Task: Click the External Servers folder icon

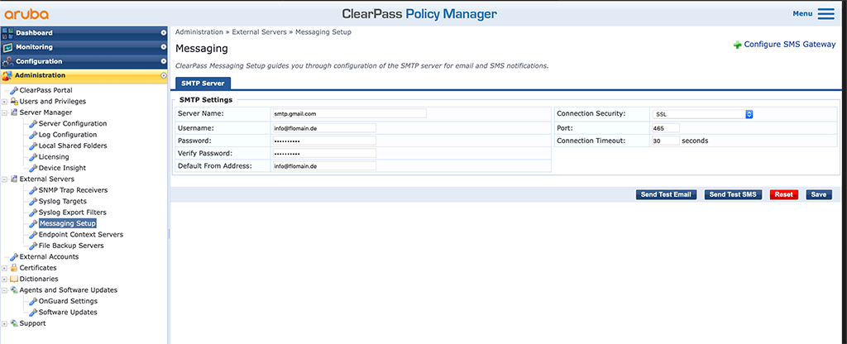Action: point(14,179)
